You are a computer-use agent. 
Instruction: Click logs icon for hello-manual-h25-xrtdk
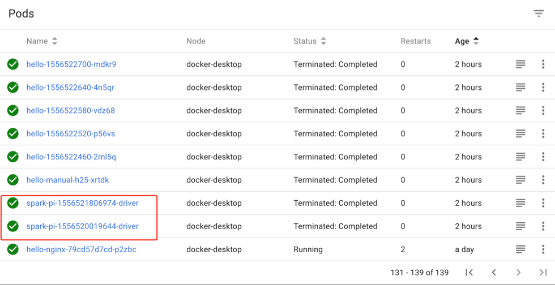tap(520, 180)
